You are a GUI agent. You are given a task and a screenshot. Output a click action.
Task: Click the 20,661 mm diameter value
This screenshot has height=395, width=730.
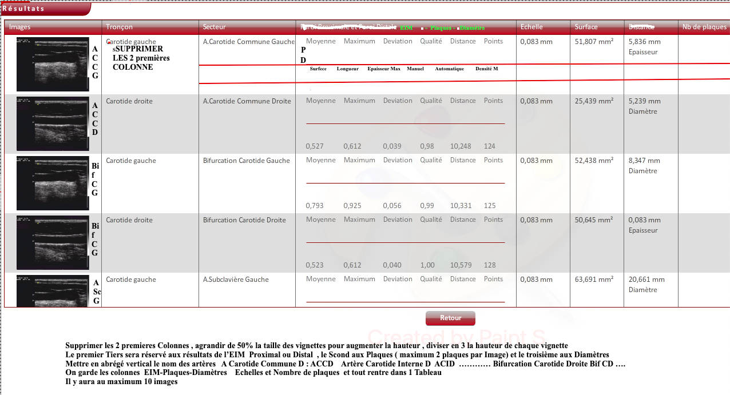point(646,280)
